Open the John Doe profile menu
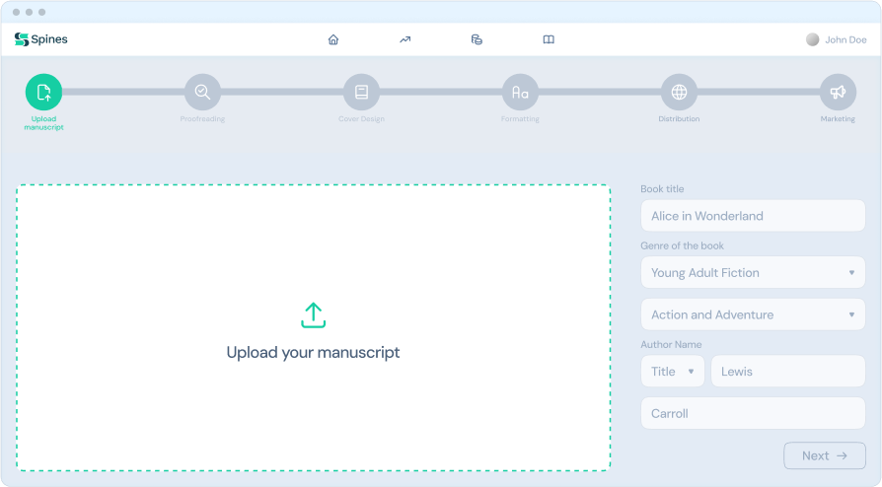 [837, 39]
